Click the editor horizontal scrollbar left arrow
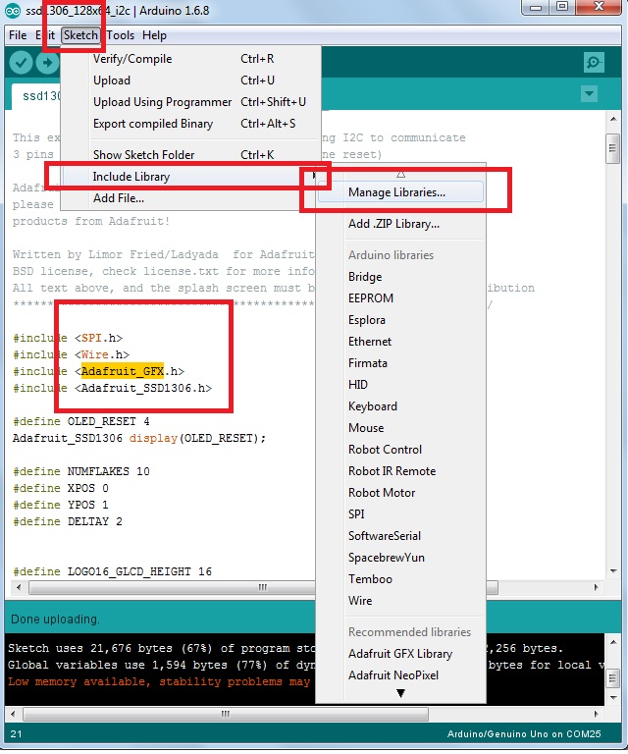 click(19, 587)
